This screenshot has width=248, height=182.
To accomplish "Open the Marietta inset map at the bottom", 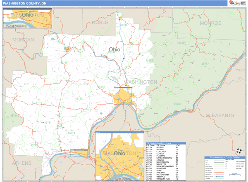I will [120, 156].
